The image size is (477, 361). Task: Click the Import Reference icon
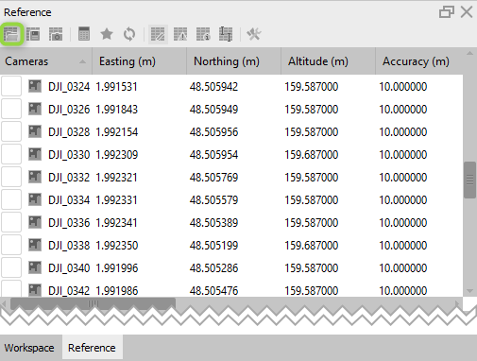11,34
